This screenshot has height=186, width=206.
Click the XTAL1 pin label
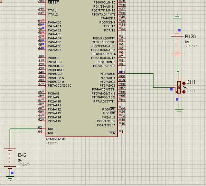click(x=53, y=10)
